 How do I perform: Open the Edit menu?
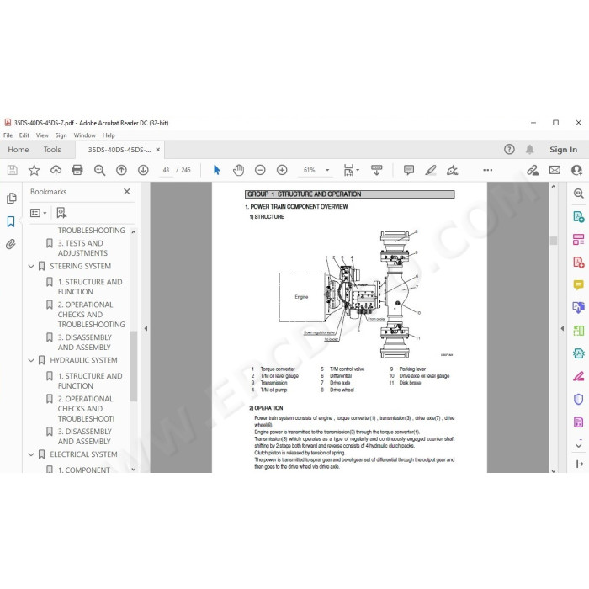click(x=24, y=135)
